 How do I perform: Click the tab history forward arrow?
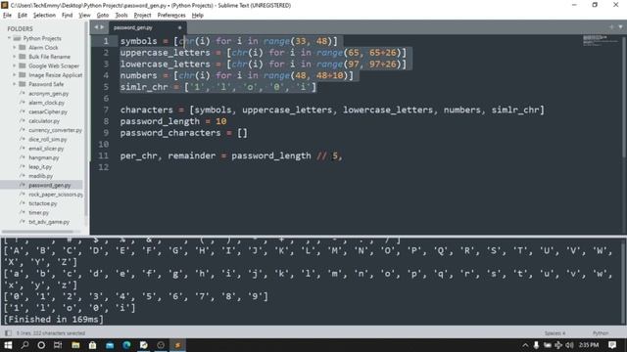coord(102,27)
